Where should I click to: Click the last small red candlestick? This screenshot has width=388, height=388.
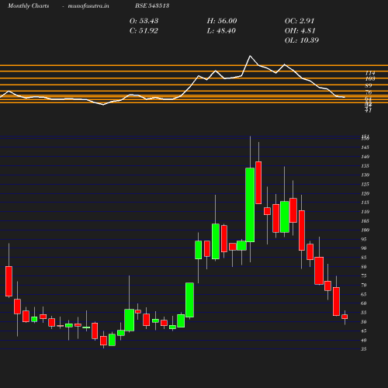(345, 317)
